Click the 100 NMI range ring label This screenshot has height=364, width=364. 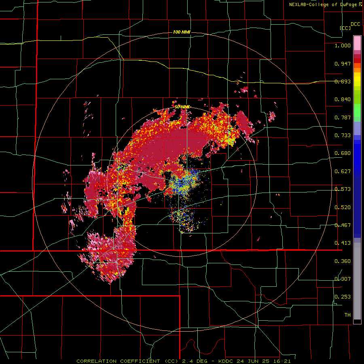pos(182,32)
